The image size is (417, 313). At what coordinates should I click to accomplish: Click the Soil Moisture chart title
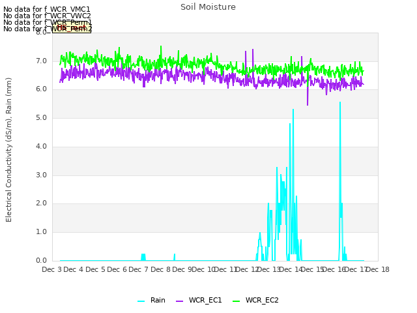coord(208,7)
